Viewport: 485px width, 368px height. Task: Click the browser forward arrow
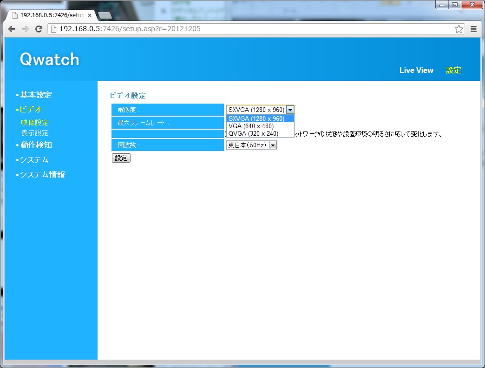tap(26, 29)
